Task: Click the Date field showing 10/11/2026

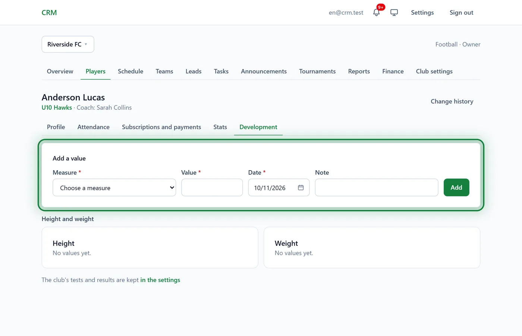Action: coord(279,187)
